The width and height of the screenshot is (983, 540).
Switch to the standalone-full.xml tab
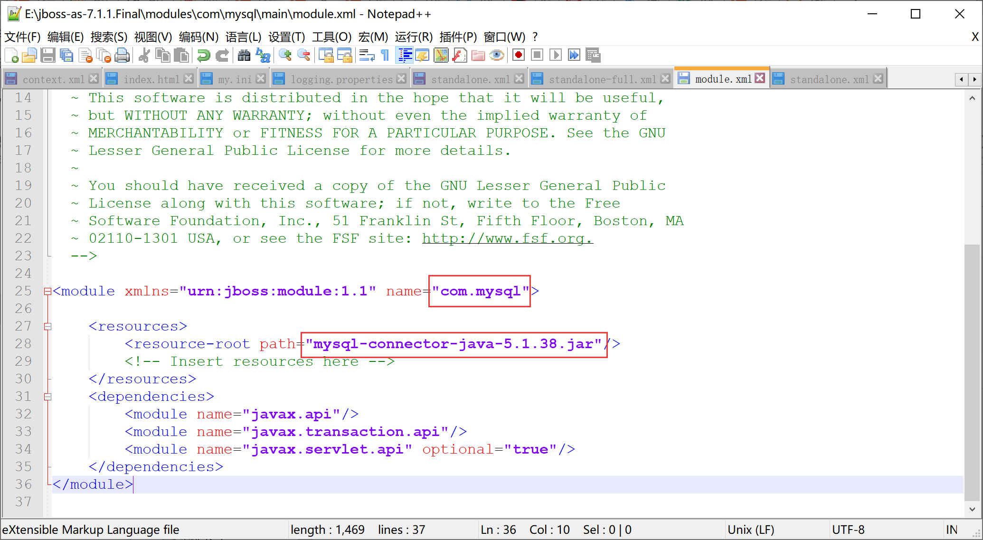602,79
